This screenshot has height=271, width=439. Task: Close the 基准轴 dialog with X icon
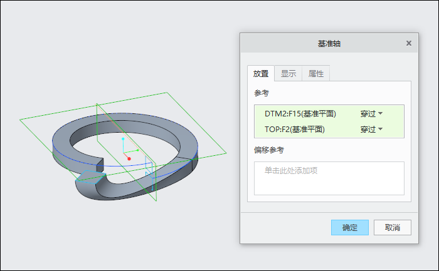pyautogui.click(x=409, y=43)
